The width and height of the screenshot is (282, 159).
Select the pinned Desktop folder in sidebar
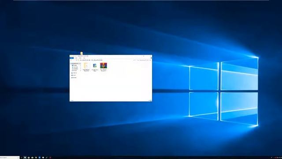pyautogui.click(x=75, y=65)
